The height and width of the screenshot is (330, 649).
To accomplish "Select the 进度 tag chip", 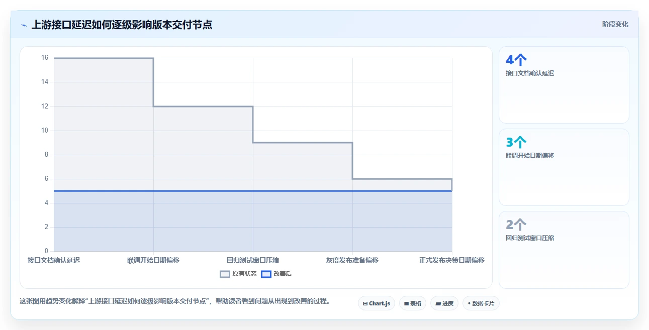I will coord(444,303).
